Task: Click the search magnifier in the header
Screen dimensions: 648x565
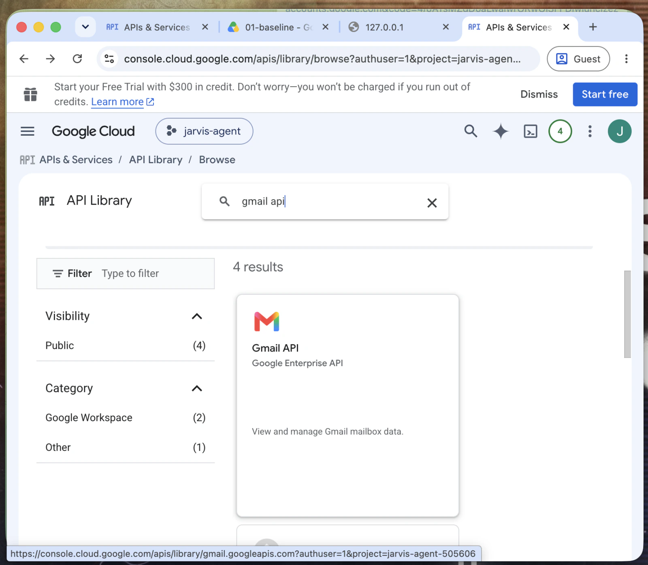Action: (471, 131)
